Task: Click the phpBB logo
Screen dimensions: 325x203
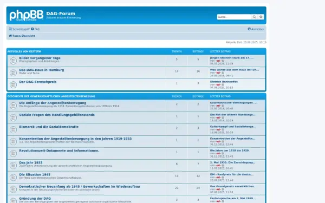Action: pyautogui.click(x=27, y=15)
